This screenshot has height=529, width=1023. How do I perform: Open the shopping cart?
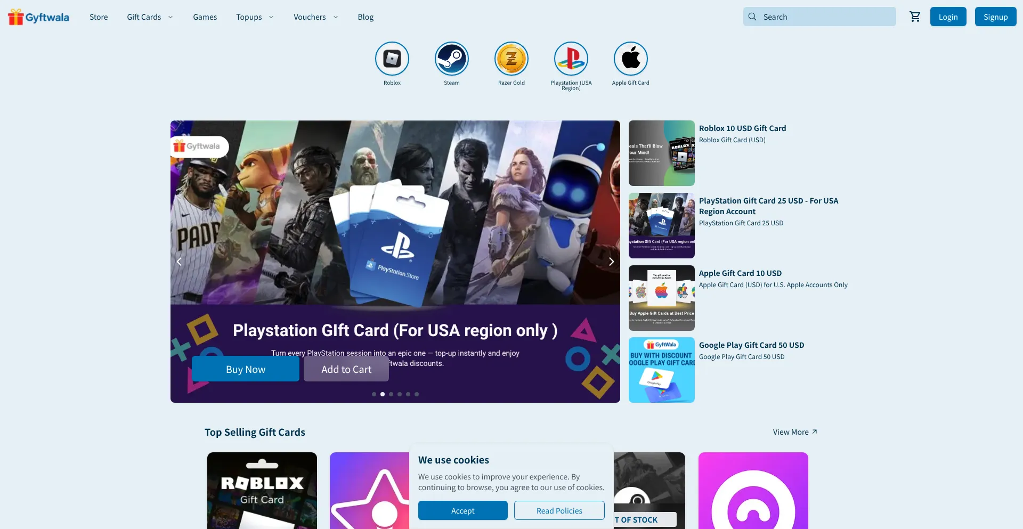(x=915, y=17)
